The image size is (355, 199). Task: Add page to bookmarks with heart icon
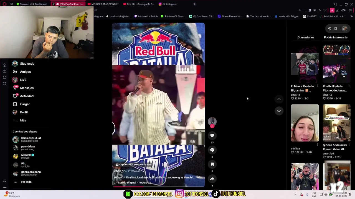pos(325,10)
